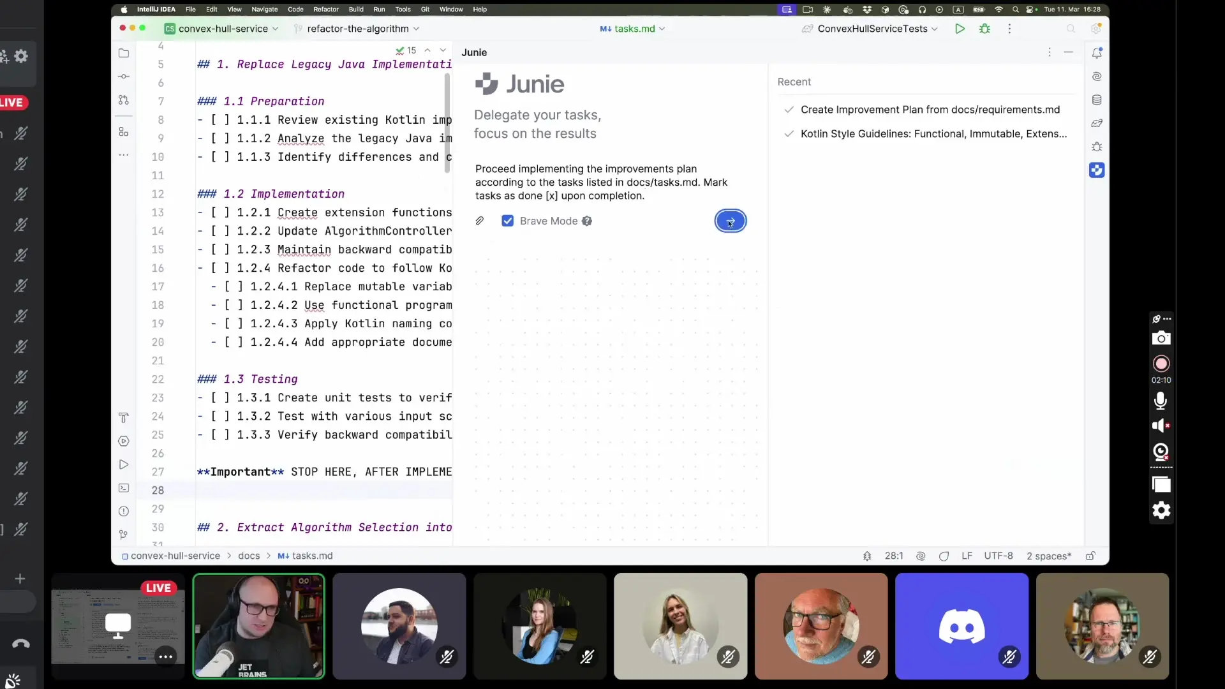This screenshot has height=689, width=1225.
Task: Open the Junie tool window icon in right sidebar
Action: click(1097, 170)
